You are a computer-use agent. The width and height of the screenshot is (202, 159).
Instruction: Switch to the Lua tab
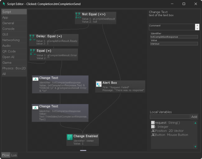tap(14, 155)
